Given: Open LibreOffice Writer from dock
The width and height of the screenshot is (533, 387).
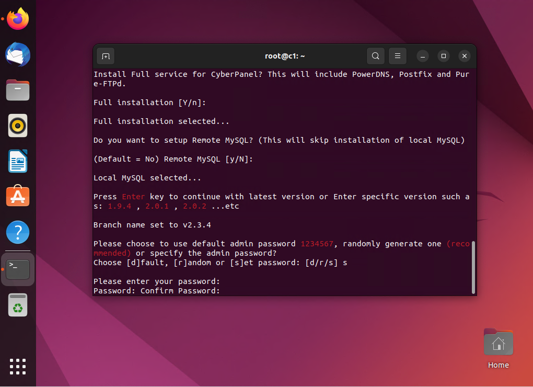Looking at the screenshot, I should 18,161.
